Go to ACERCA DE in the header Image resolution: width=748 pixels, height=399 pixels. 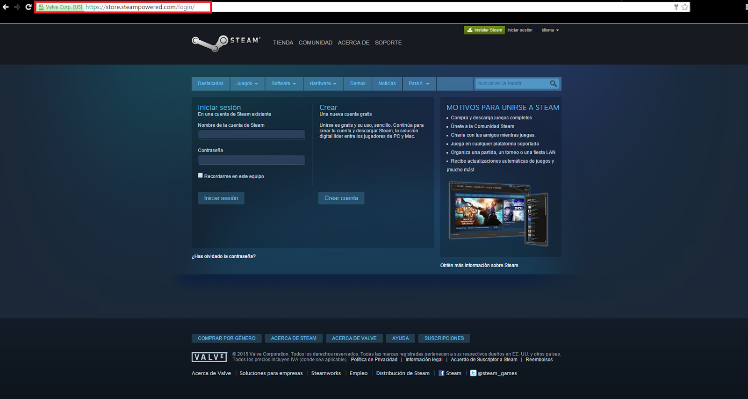click(353, 43)
